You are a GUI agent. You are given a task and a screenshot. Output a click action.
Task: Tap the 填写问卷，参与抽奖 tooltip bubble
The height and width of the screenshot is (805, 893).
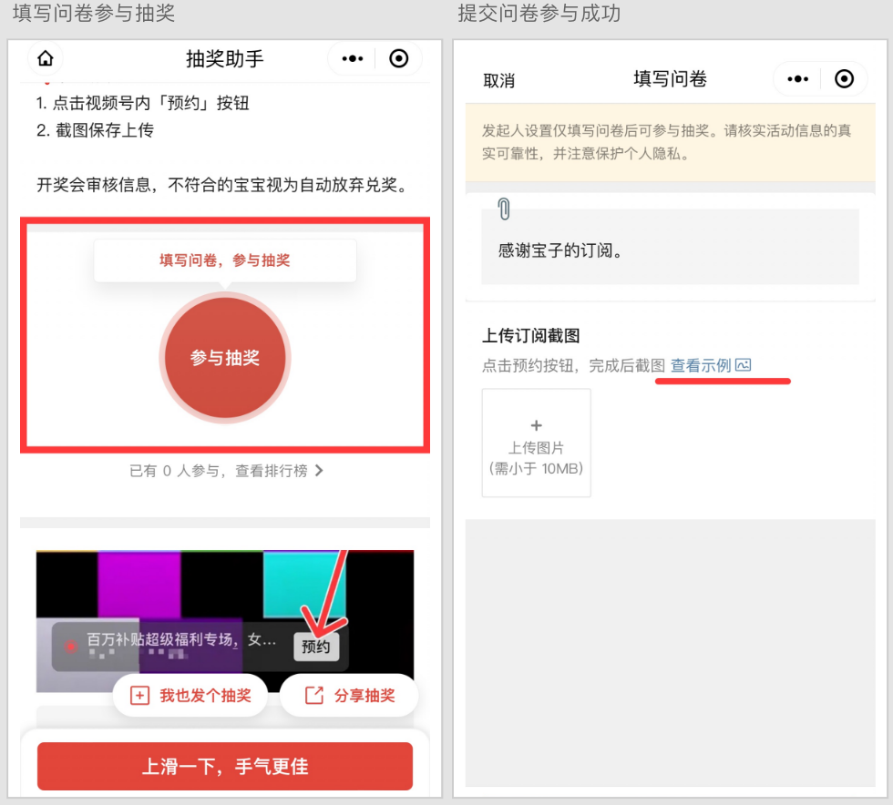[x=224, y=260]
